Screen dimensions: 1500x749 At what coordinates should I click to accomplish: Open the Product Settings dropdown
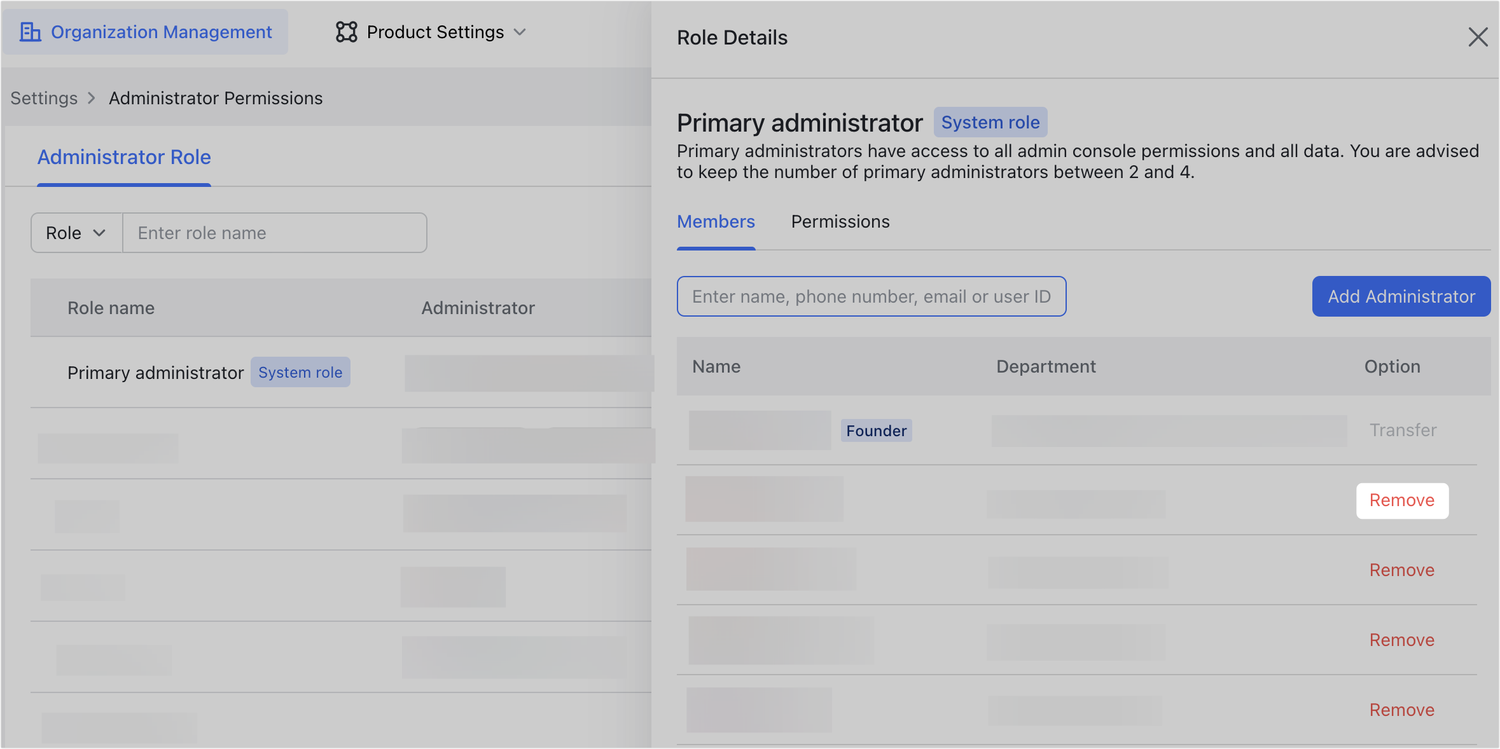[x=520, y=32]
